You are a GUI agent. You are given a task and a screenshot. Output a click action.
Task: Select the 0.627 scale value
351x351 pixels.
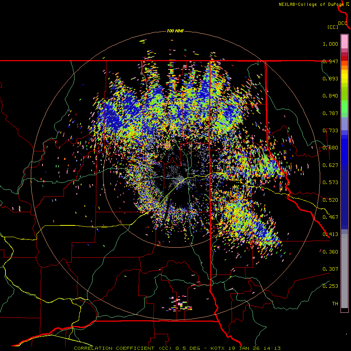pyautogui.click(x=330, y=165)
